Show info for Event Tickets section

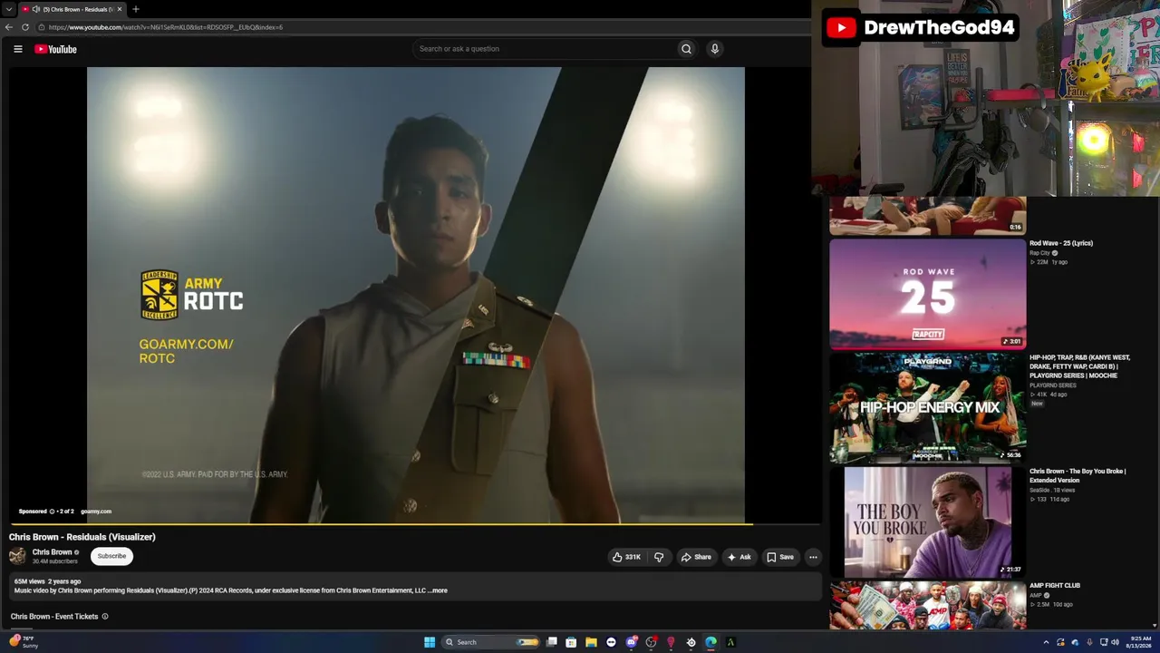tap(105, 617)
